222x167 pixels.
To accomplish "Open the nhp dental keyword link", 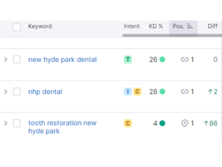I will point(45,92).
